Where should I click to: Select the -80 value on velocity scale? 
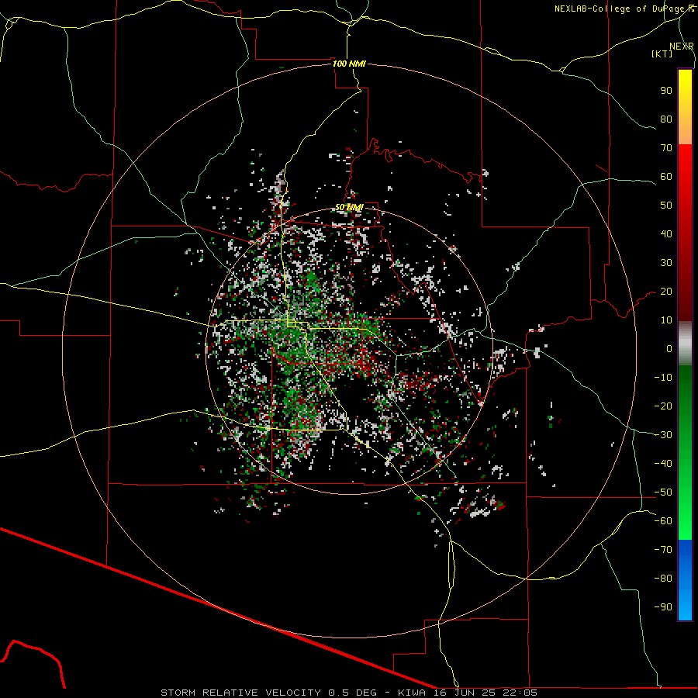tap(663, 579)
